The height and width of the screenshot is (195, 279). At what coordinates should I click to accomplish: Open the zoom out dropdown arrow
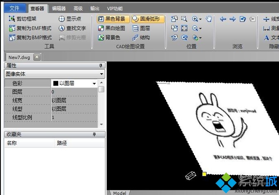tap(200, 28)
